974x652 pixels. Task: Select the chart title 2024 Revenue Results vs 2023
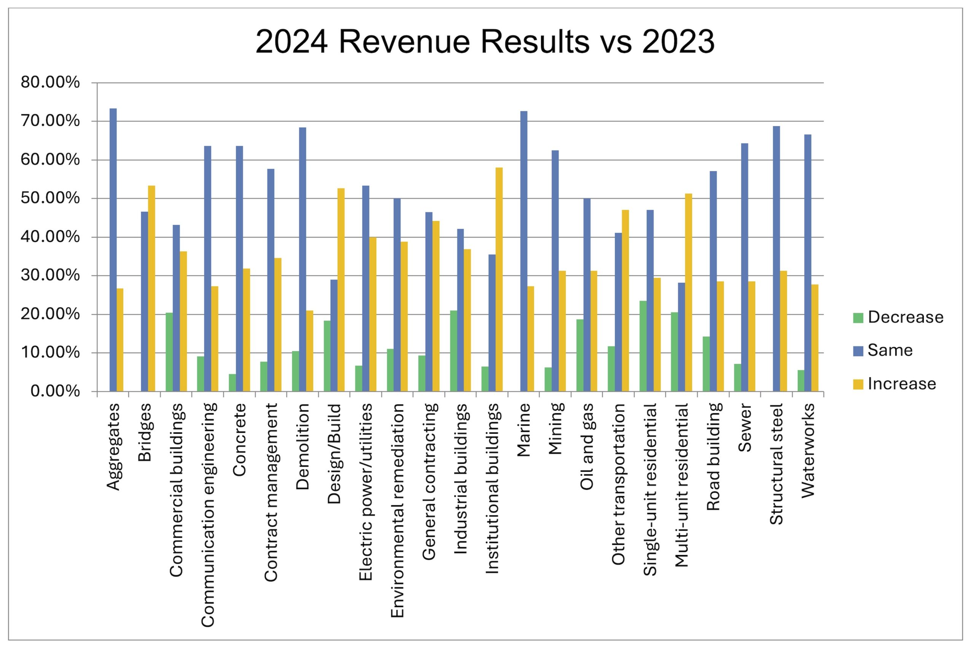(x=485, y=41)
